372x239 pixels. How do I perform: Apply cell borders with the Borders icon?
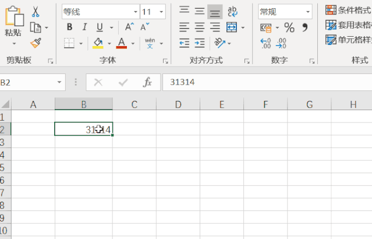tap(69, 43)
